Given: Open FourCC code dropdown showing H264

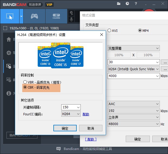Looking at the screenshot, I should (71, 114).
